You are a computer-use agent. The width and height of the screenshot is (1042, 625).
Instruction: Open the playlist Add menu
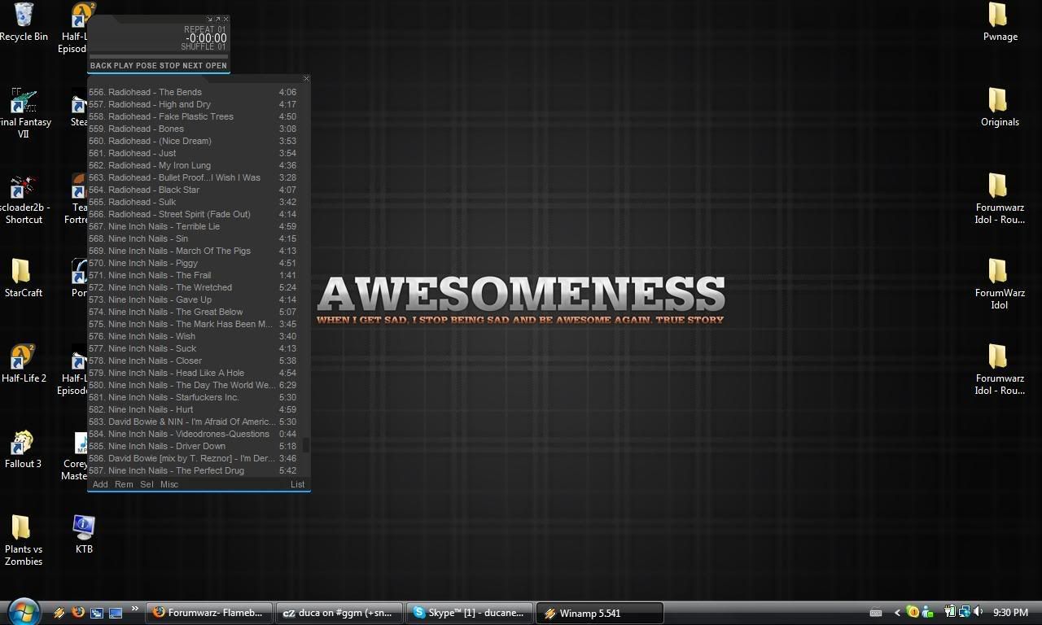100,484
